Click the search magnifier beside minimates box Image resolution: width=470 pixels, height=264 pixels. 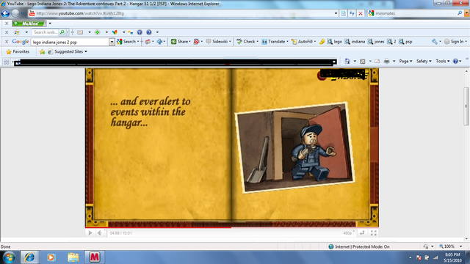[460, 13]
